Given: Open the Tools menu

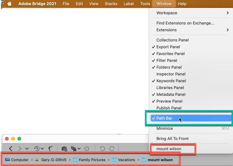Looking at the screenshot, I should point(145,4).
